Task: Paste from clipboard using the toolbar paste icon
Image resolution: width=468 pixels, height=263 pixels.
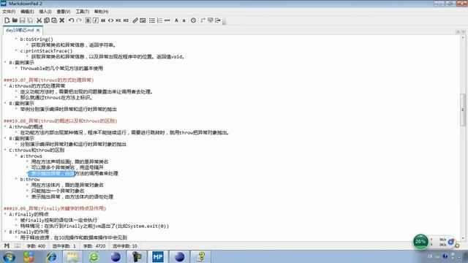Action: coord(54,20)
